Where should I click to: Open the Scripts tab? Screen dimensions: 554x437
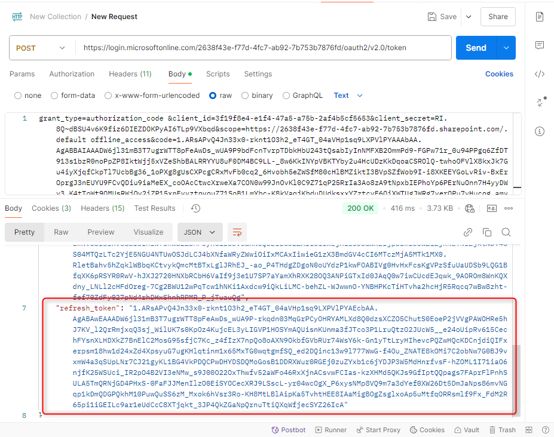point(218,74)
